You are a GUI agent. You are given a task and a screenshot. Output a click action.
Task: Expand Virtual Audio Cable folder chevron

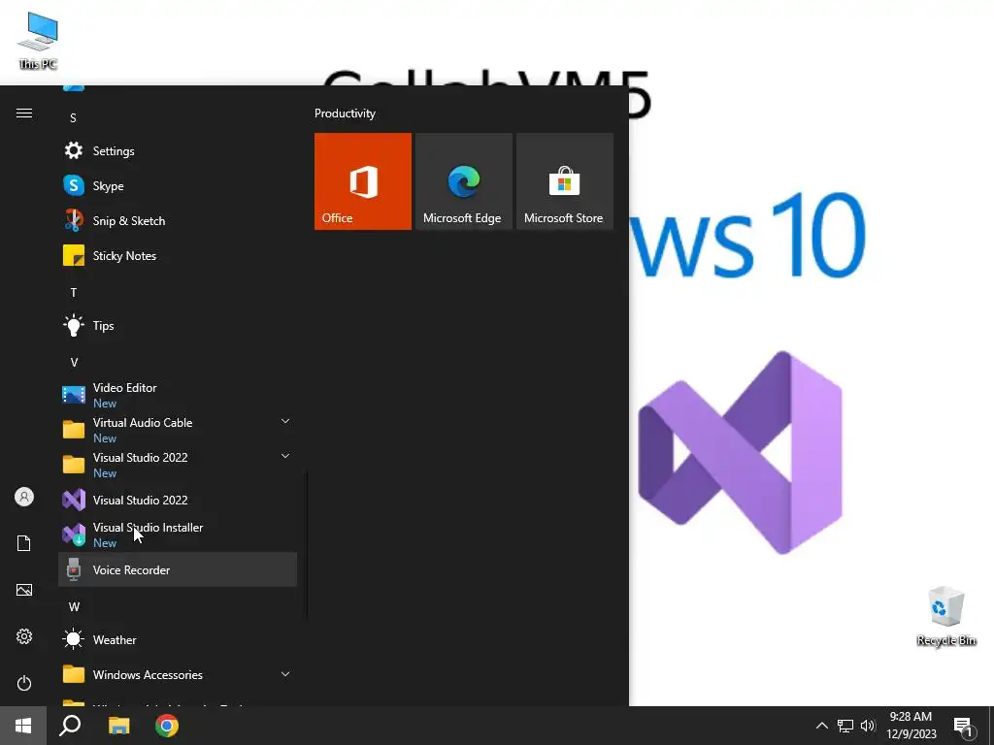tap(285, 421)
